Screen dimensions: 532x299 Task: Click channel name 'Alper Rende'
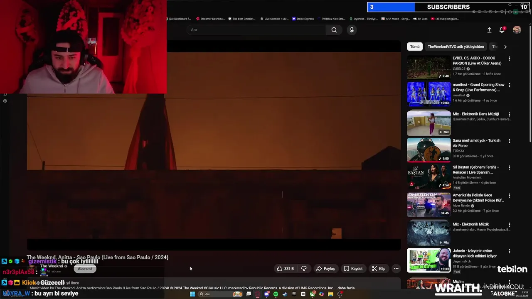click(461, 206)
